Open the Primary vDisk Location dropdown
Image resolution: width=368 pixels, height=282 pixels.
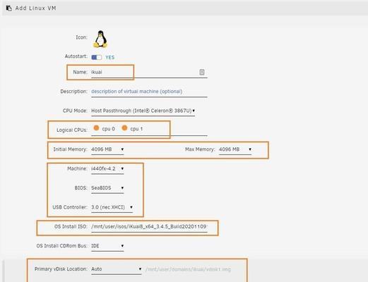117,269
